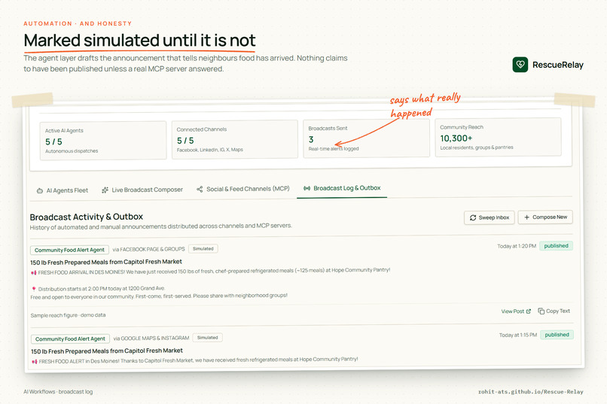Click the published status at 1:15 PM
Screen dimensions: 607x404
pyautogui.click(x=557, y=335)
